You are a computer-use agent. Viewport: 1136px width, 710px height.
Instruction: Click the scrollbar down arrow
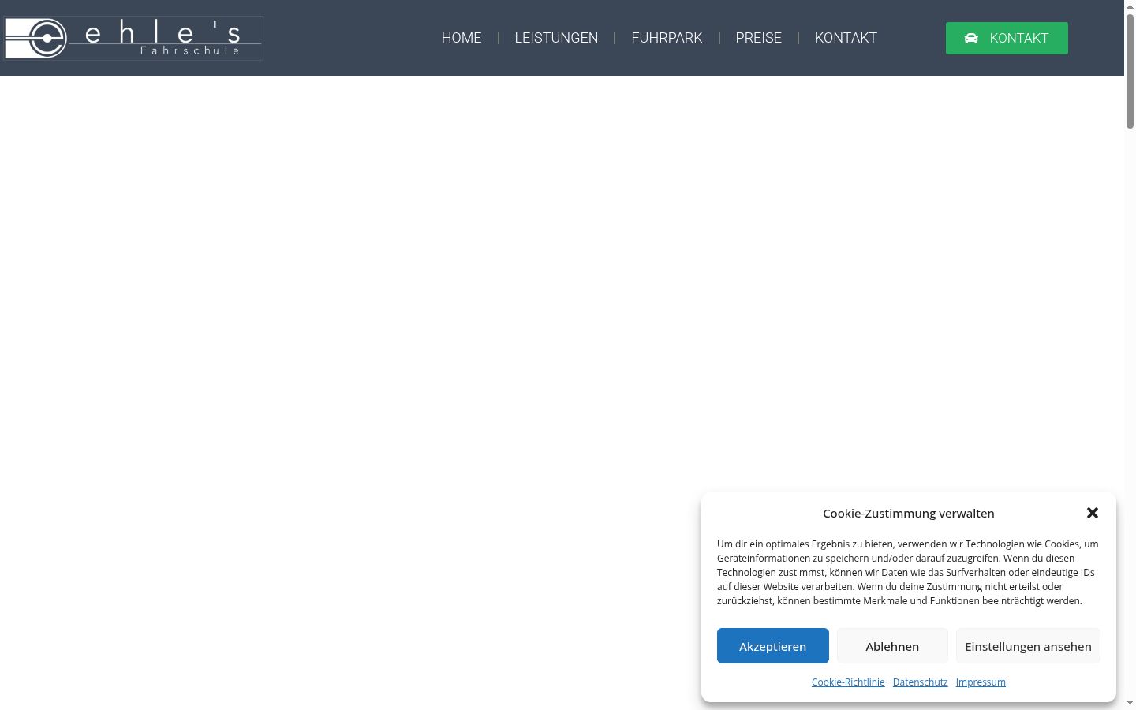point(1130,703)
